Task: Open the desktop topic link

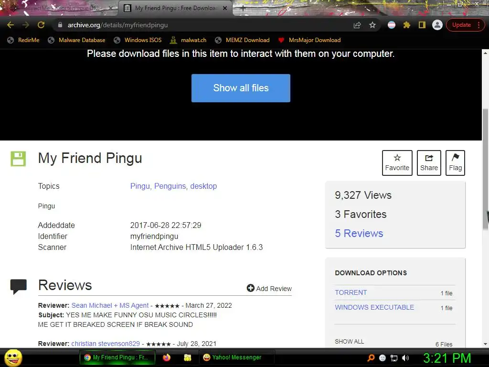Action: pyautogui.click(x=203, y=186)
